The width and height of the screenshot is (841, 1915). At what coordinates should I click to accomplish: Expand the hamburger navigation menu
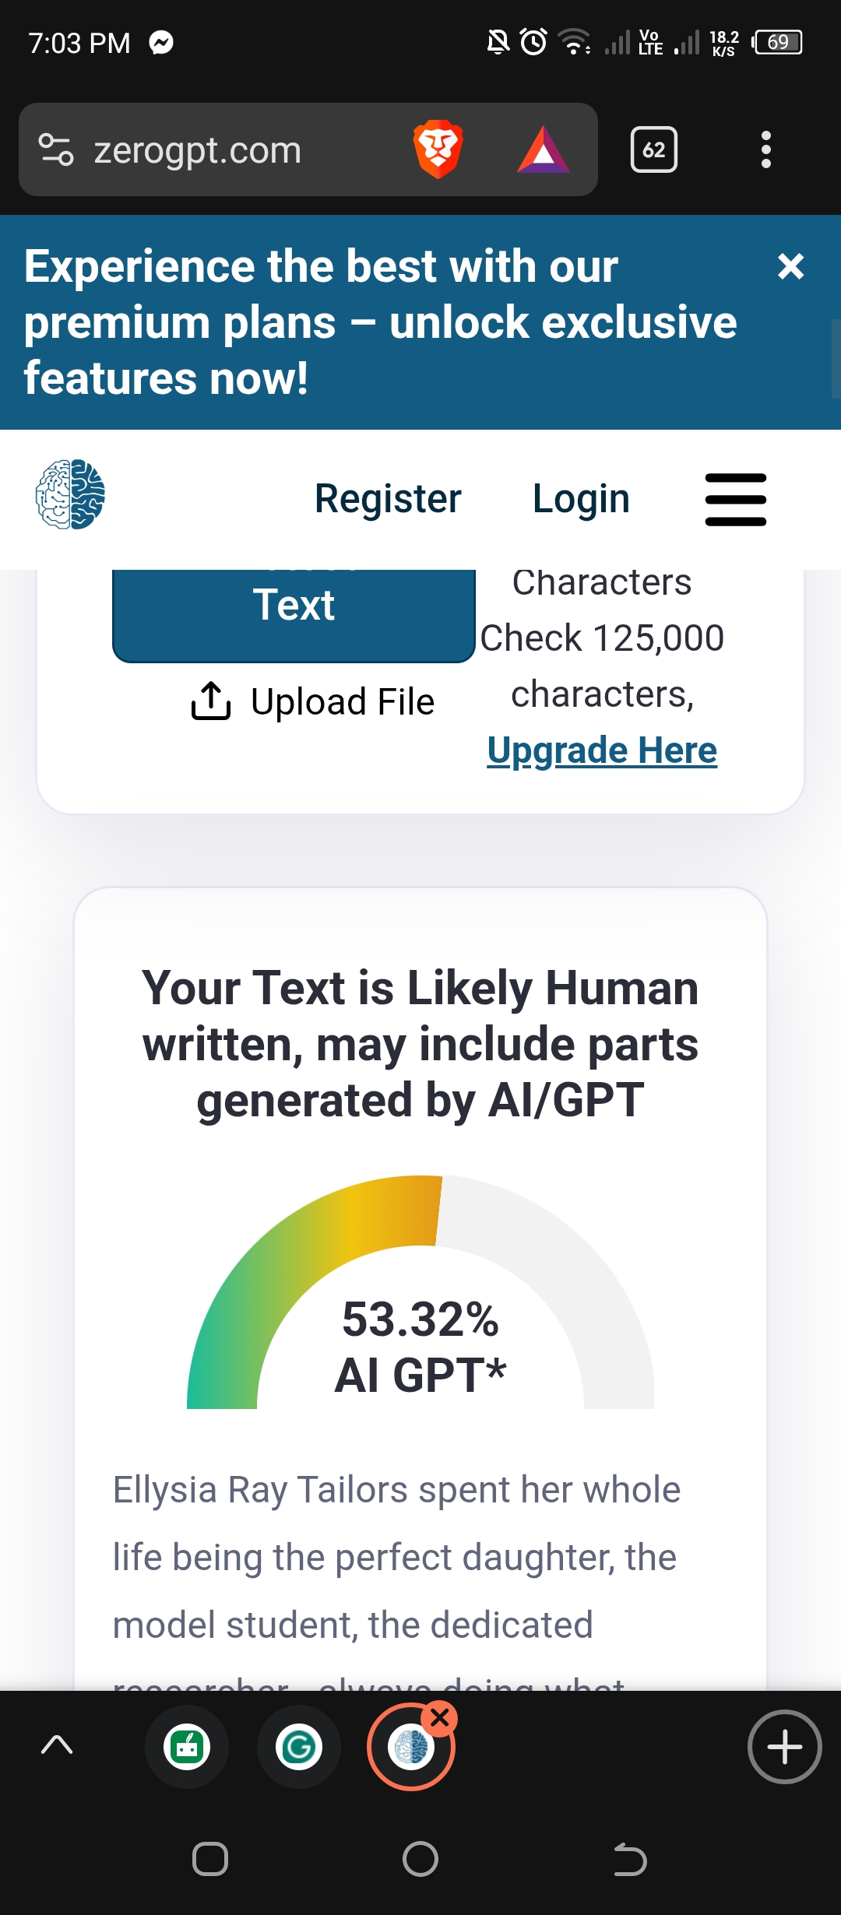[x=735, y=499]
